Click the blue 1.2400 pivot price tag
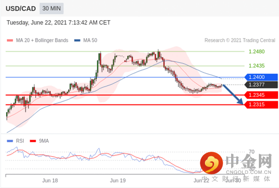 [x=261, y=77]
